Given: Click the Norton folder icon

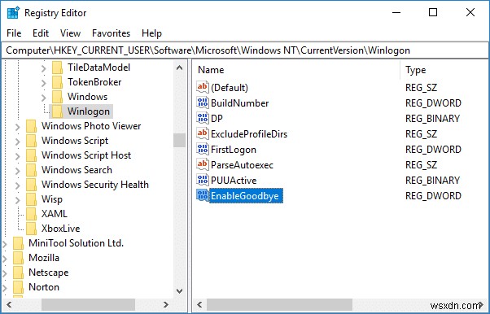Looking at the screenshot, I should 18,287.
